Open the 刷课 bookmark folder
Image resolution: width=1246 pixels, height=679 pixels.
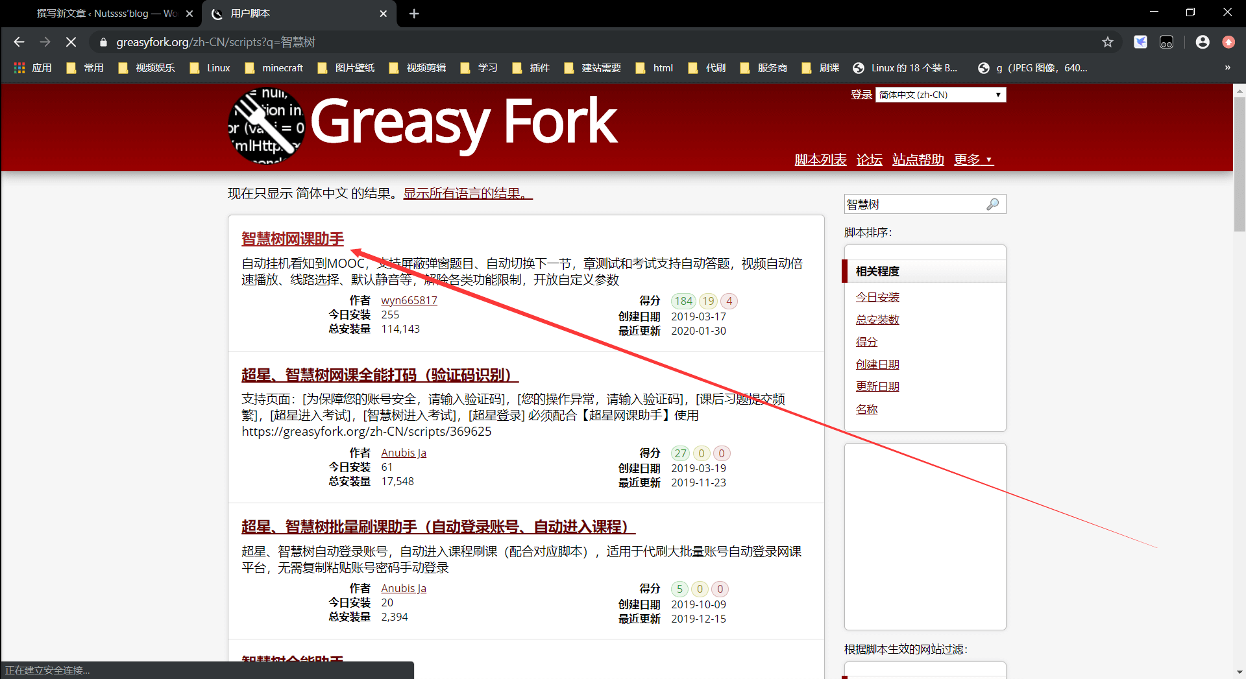[821, 68]
